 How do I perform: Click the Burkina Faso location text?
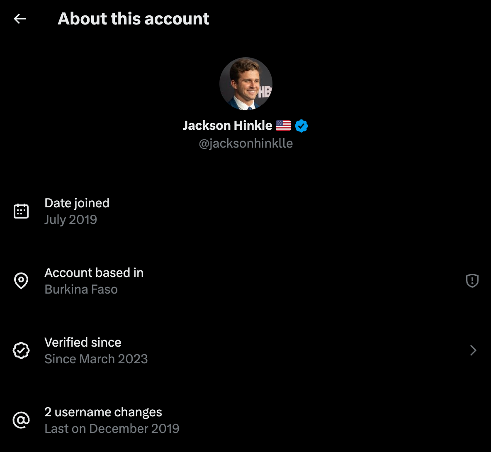coord(81,289)
